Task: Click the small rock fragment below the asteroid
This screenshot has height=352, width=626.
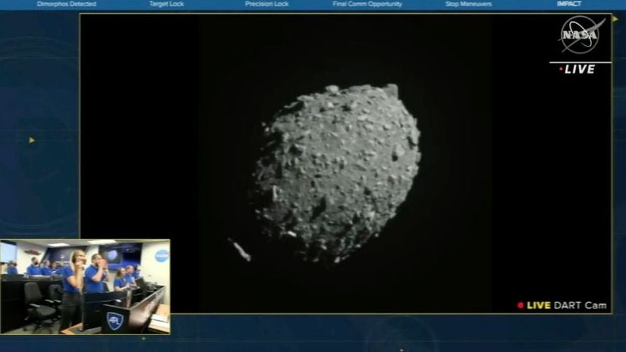Action: pos(240,250)
